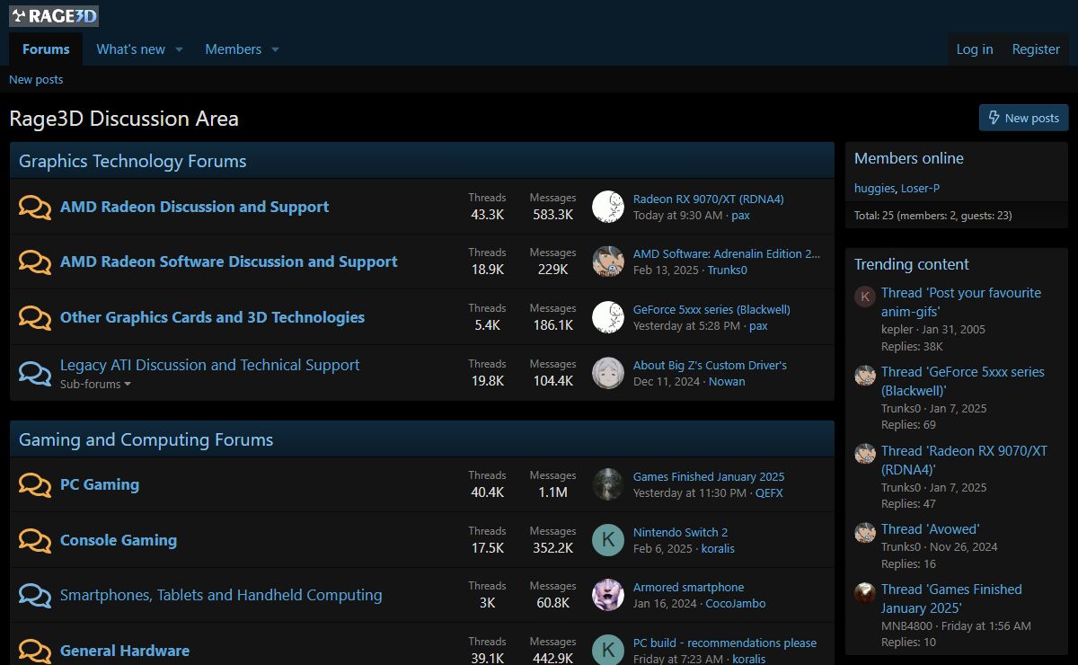Open trending thread 'Post your favourite anim-gifs'
Screen dimensions: 1078x665
pyautogui.click(x=961, y=302)
